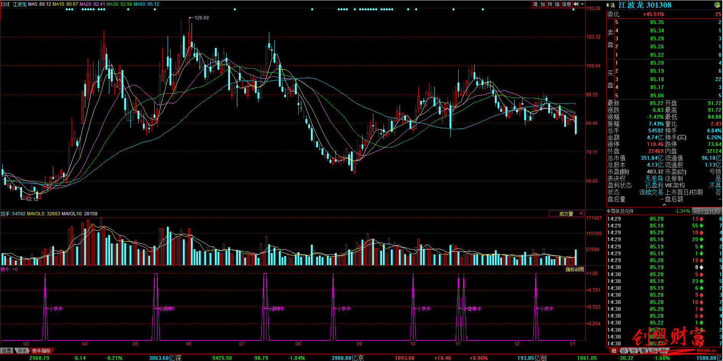This screenshot has width=723, height=361.
Task: Click the 指 indicator toolbar button
Action: 557,4
